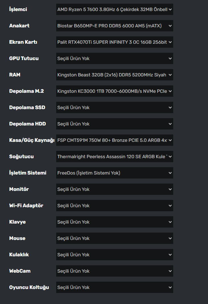Viewport: 208px width, 304px height.
Task: Expand the Depolama M.2 dropdown
Action: coord(114,91)
